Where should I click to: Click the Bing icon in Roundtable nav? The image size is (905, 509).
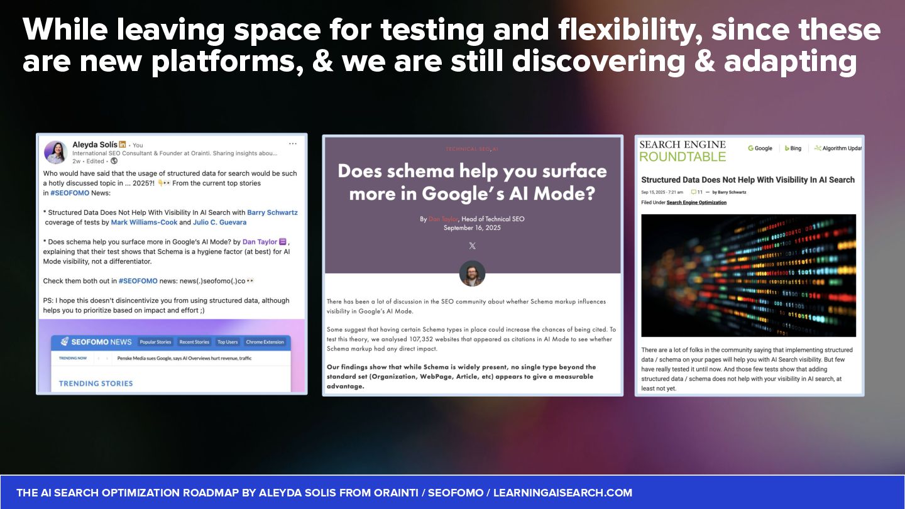(786, 148)
